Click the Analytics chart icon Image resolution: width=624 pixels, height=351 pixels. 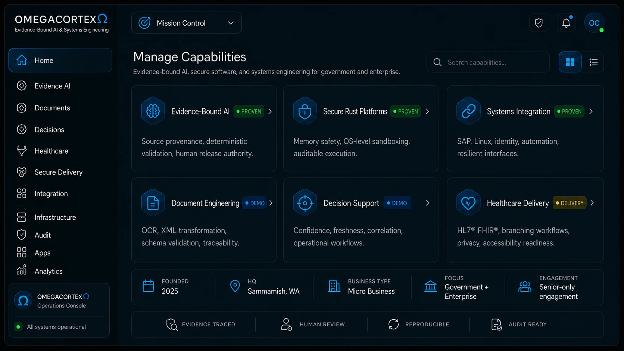[22, 270]
